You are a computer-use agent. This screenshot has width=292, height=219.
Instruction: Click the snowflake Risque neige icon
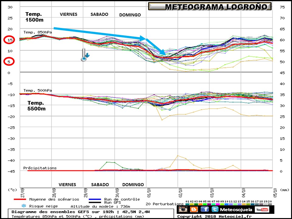pos(24,206)
